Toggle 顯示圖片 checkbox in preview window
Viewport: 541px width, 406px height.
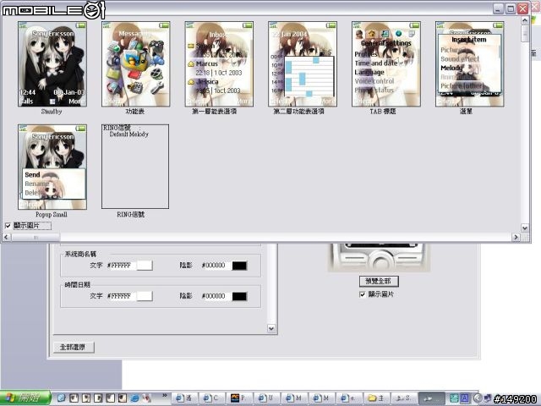(x=8, y=226)
